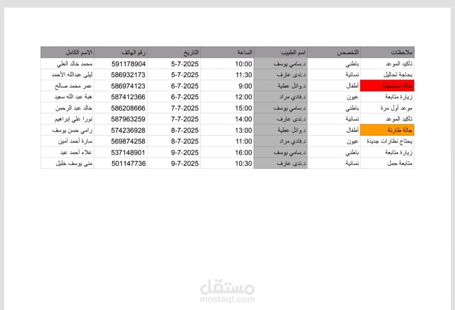Click د.وائل عطية in the 9:00 row
Image resolution: width=455 pixels, height=310 pixels.
tap(291, 86)
